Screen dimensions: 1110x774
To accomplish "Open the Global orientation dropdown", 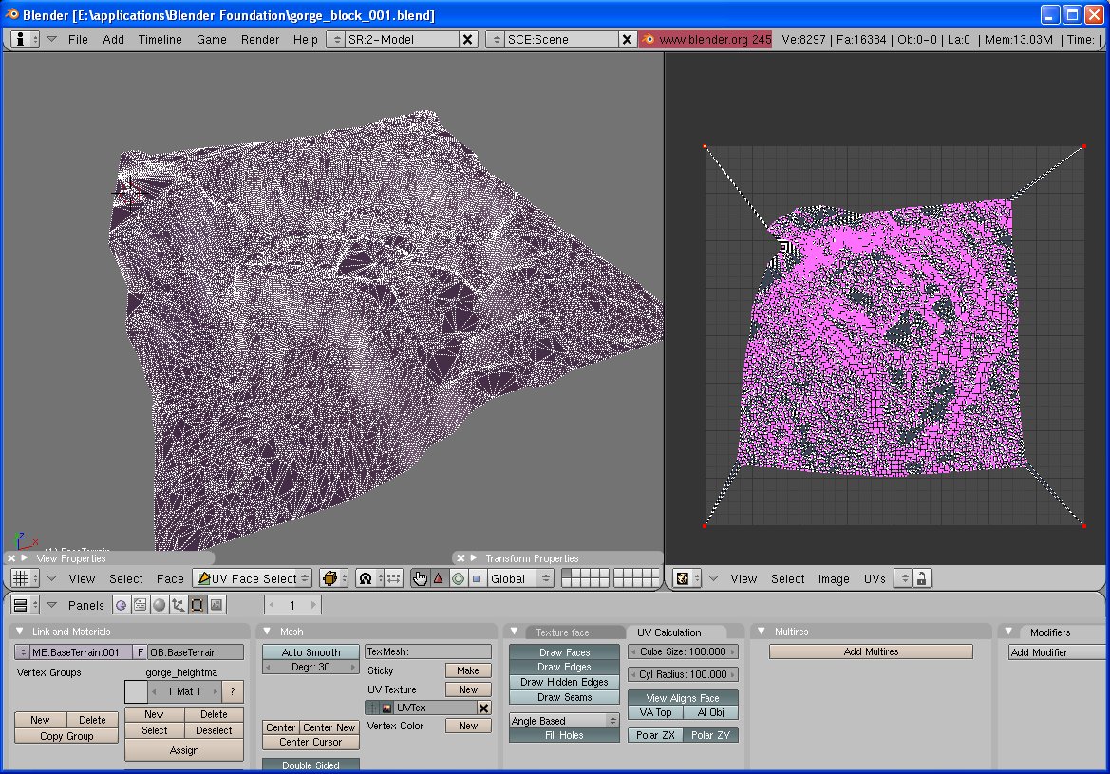I will tap(519, 578).
